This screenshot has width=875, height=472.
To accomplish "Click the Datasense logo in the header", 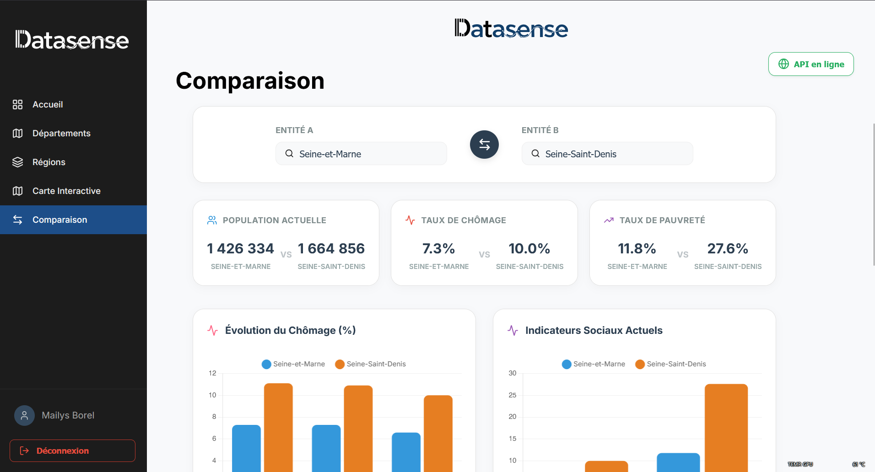I will pos(511,28).
